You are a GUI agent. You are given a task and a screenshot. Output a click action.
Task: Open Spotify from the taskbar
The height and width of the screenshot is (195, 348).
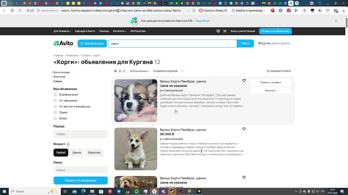tap(136, 191)
